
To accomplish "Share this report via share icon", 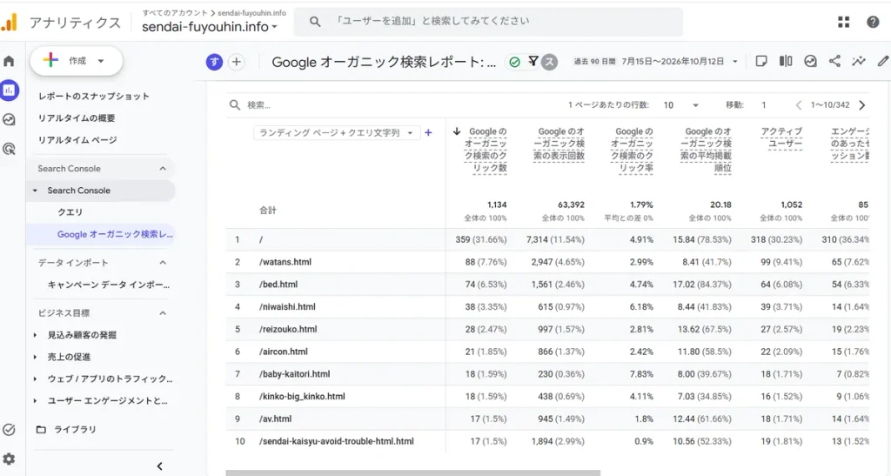I will pos(834,61).
